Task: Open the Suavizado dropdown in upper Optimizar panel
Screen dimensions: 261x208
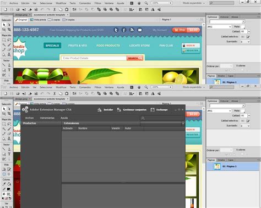Action: click(x=245, y=42)
